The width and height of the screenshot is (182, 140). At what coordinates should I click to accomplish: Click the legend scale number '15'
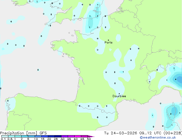coord(42,139)
